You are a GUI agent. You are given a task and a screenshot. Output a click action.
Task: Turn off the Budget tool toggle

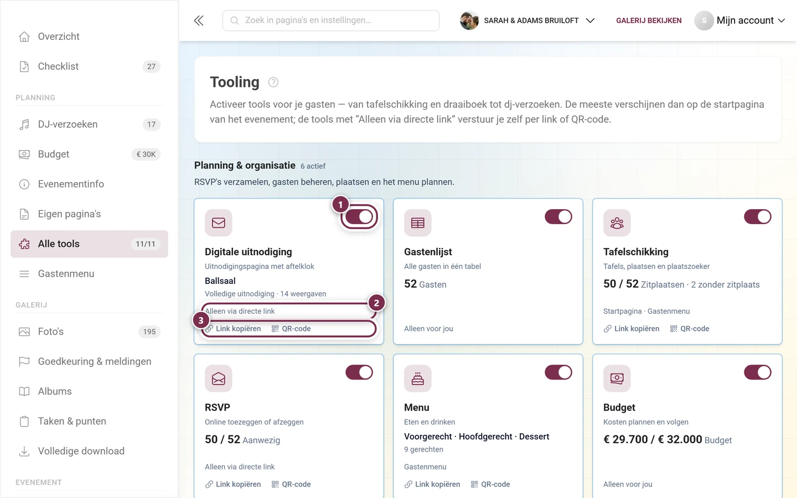(x=758, y=372)
